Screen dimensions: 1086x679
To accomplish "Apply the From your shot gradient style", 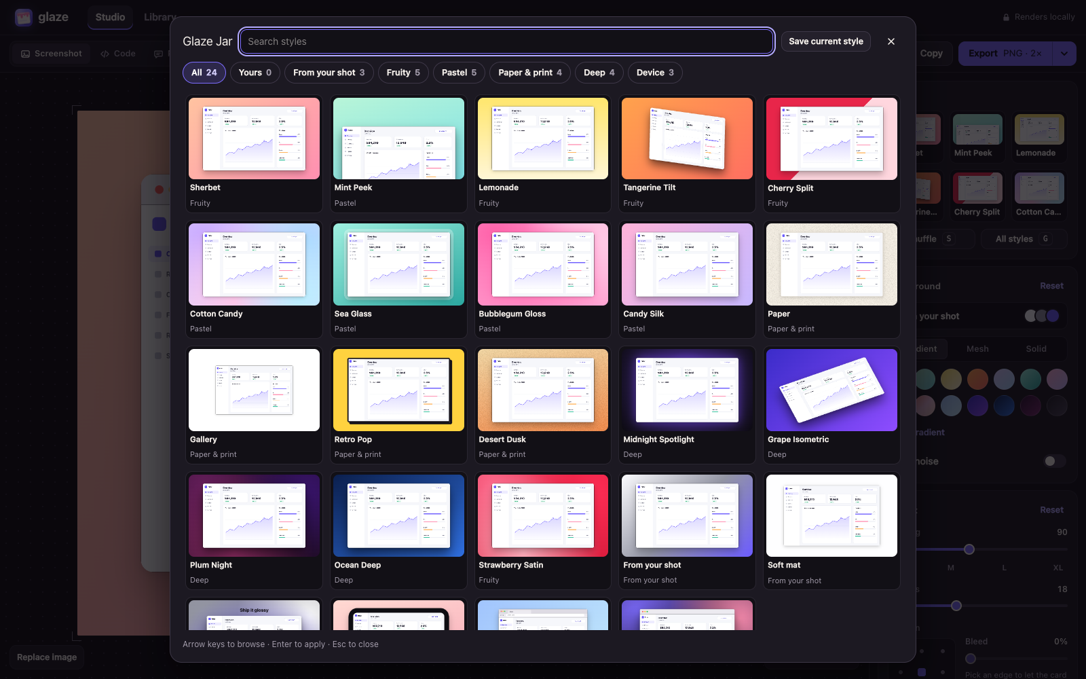I will (687, 531).
